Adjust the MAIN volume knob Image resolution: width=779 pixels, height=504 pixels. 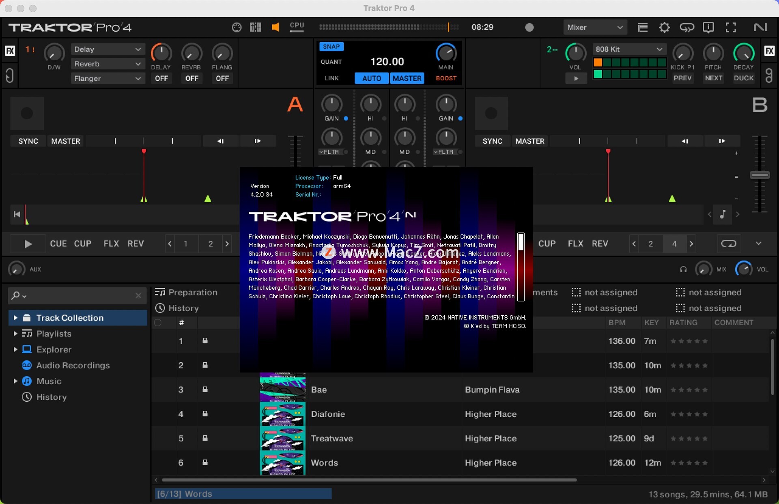coord(446,53)
